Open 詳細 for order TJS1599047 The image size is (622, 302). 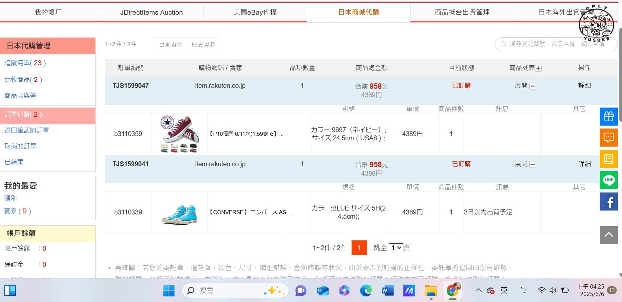click(x=584, y=85)
